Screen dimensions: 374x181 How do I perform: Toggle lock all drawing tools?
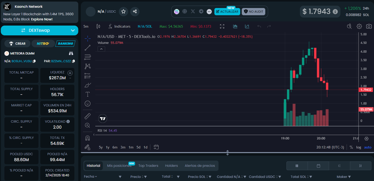88,147
